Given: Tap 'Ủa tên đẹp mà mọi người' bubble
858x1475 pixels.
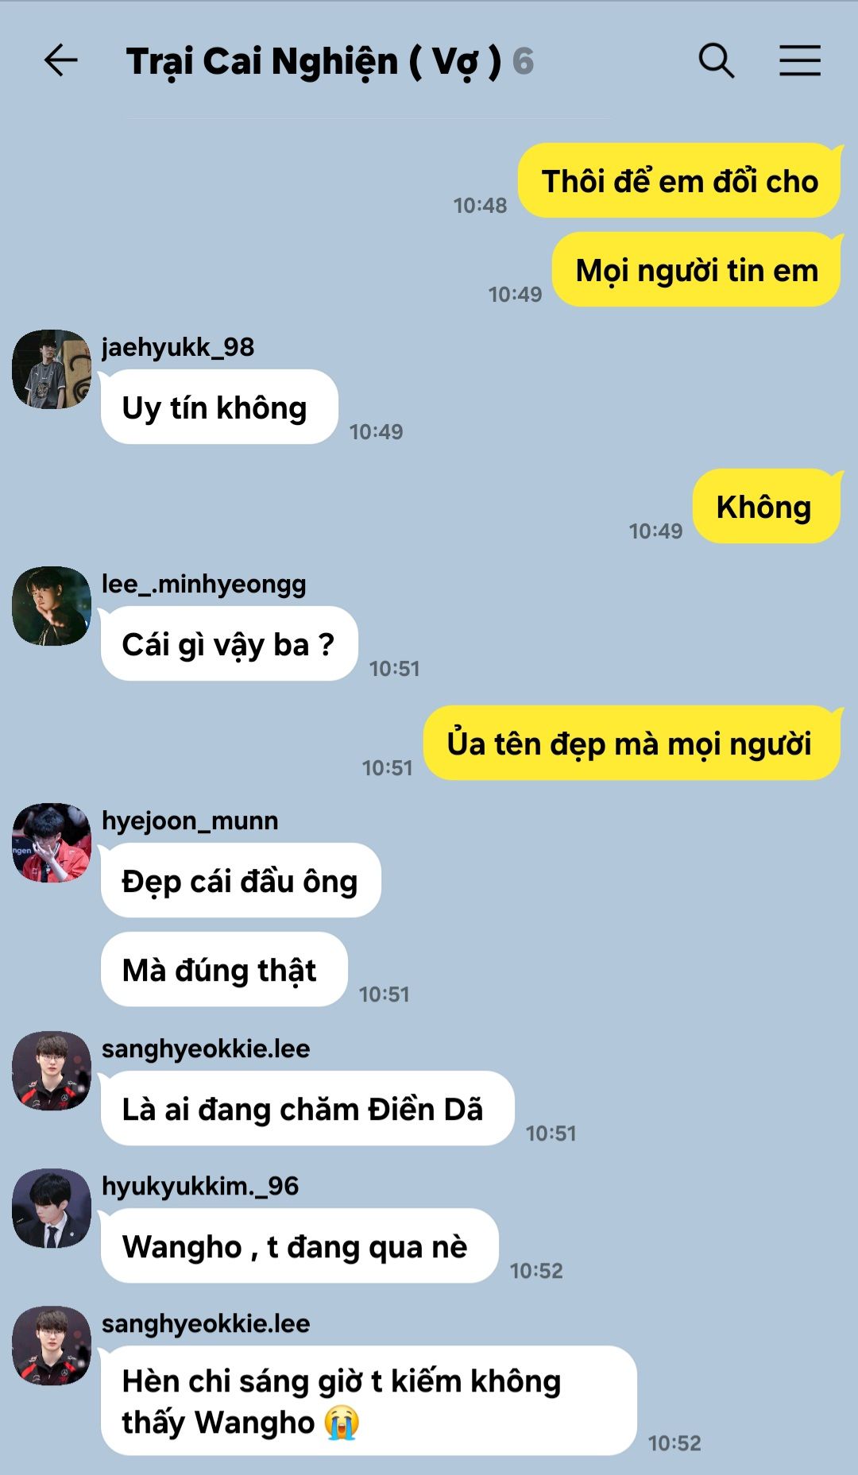Looking at the screenshot, I should point(632,743).
